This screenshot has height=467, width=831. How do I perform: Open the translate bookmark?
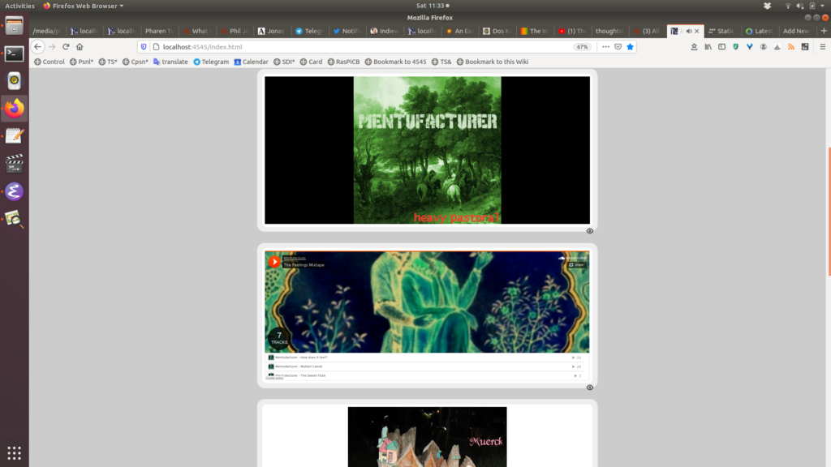coord(170,62)
